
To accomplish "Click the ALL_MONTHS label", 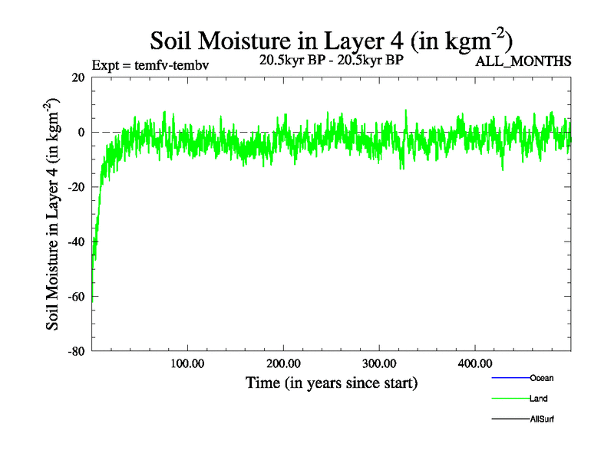I will click(x=524, y=62).
